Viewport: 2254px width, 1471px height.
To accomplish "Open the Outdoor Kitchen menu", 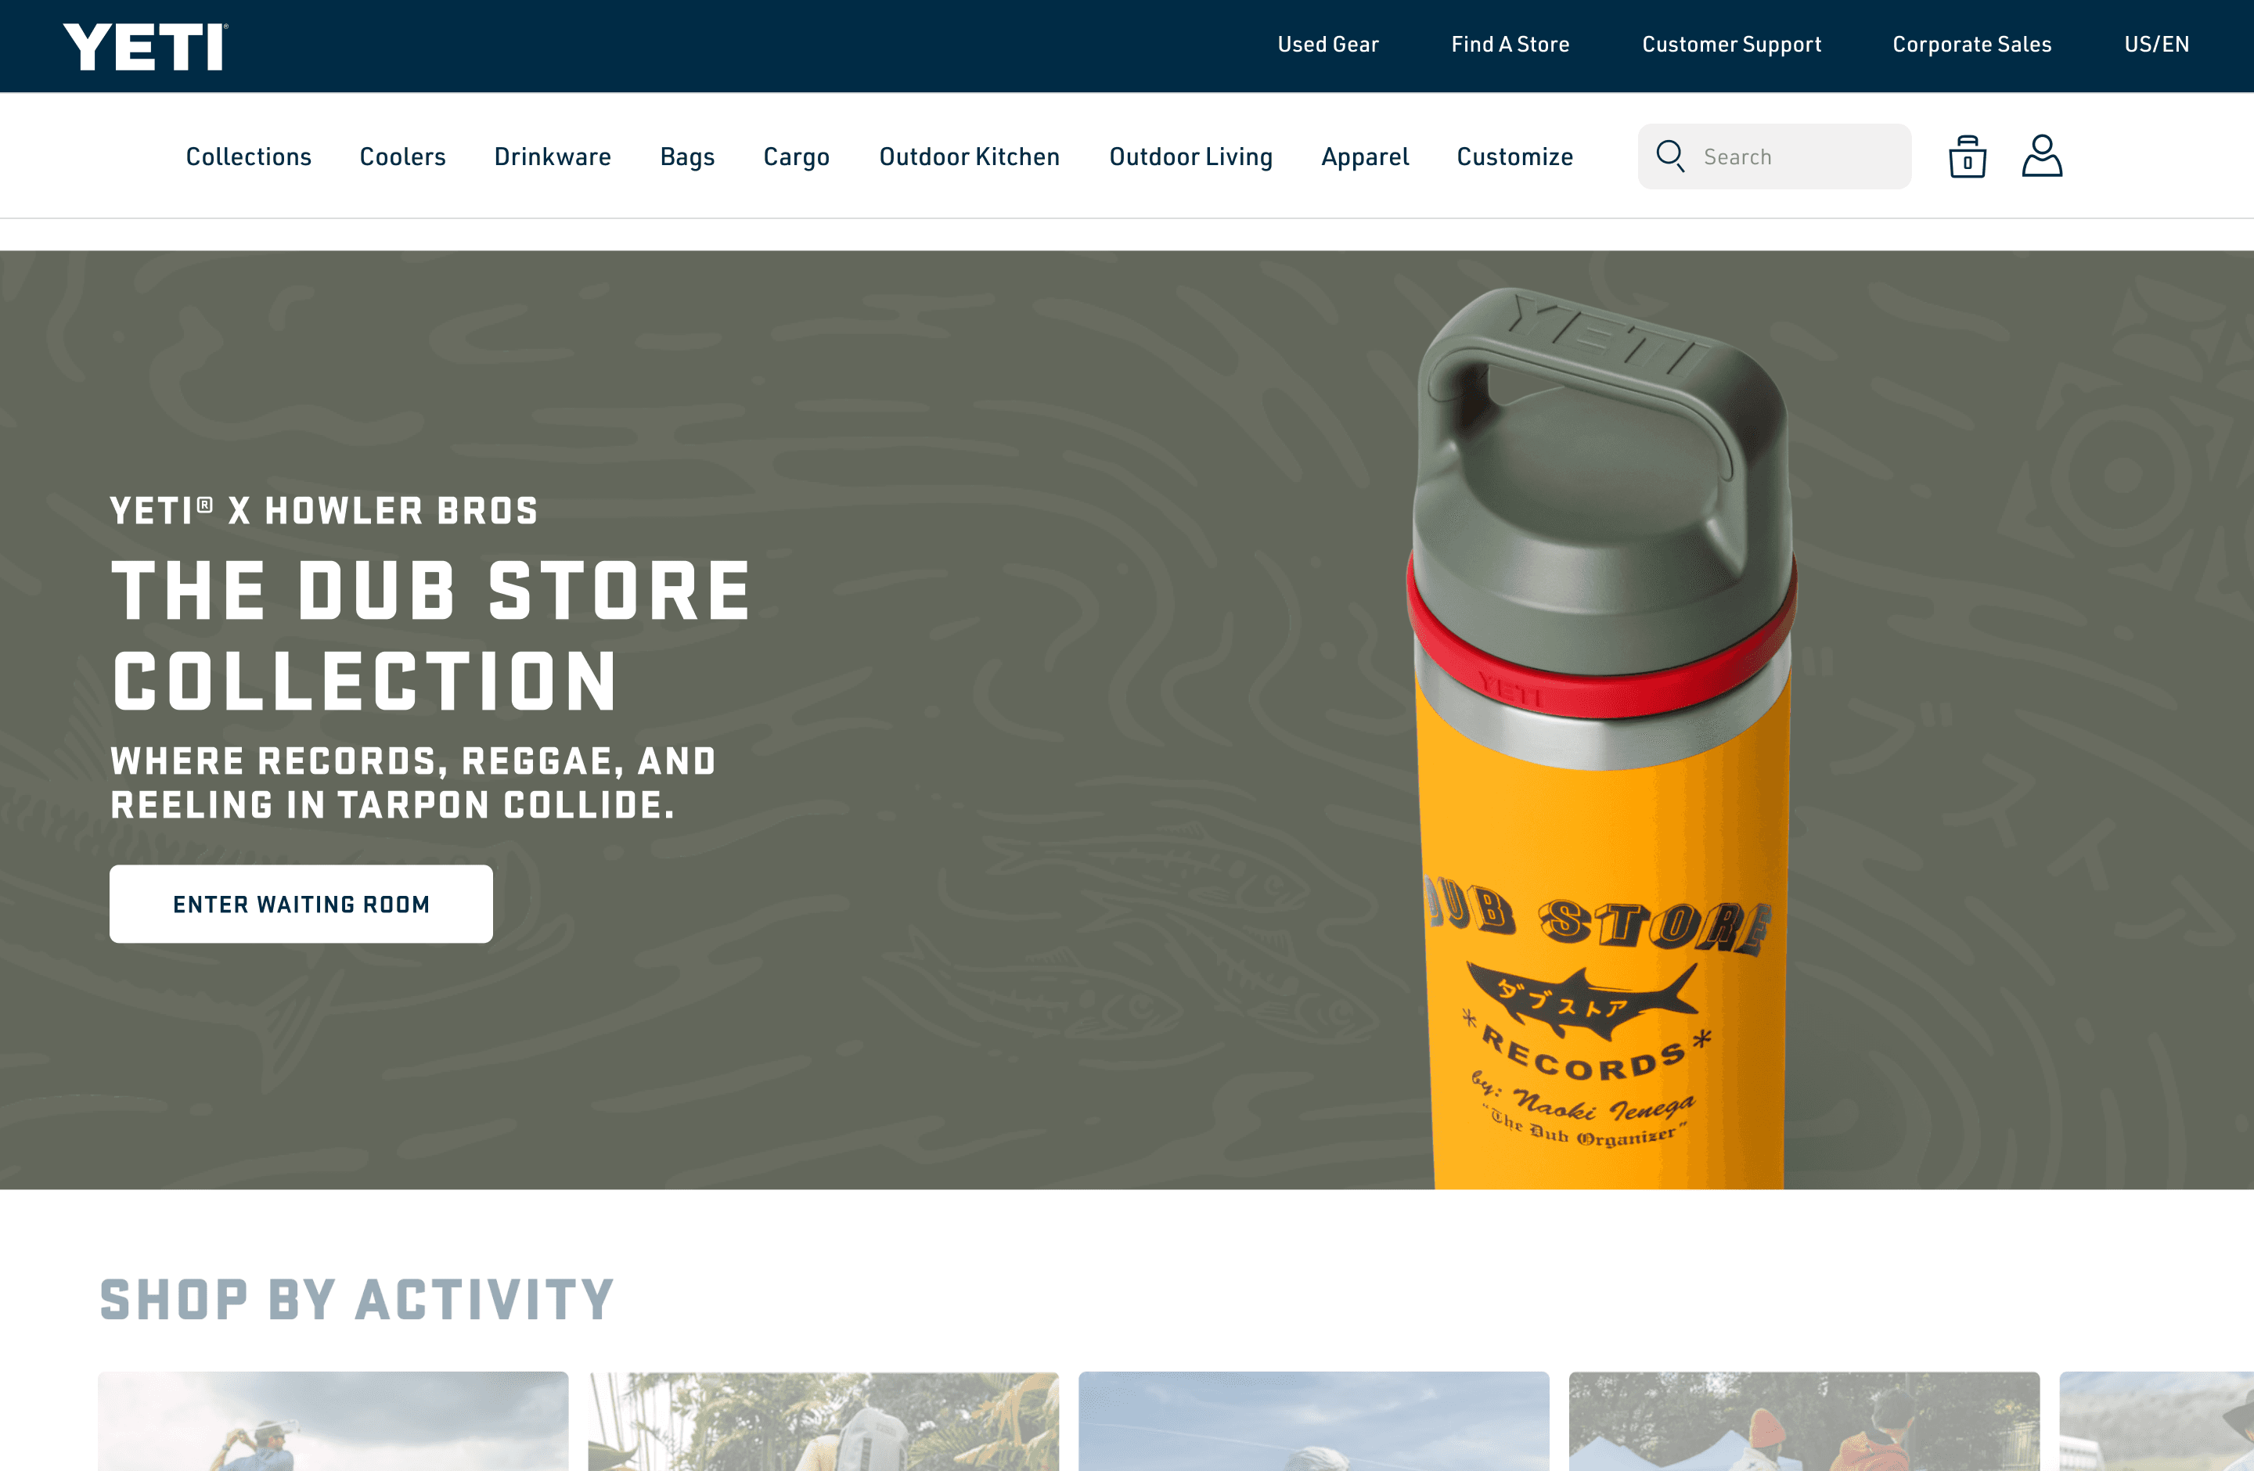I will [x=969, y=156].
